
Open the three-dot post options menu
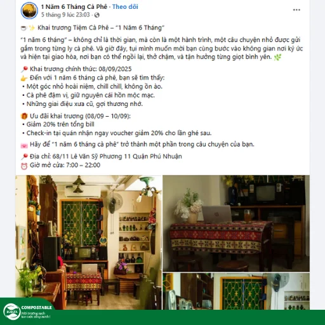click(296, 10)
